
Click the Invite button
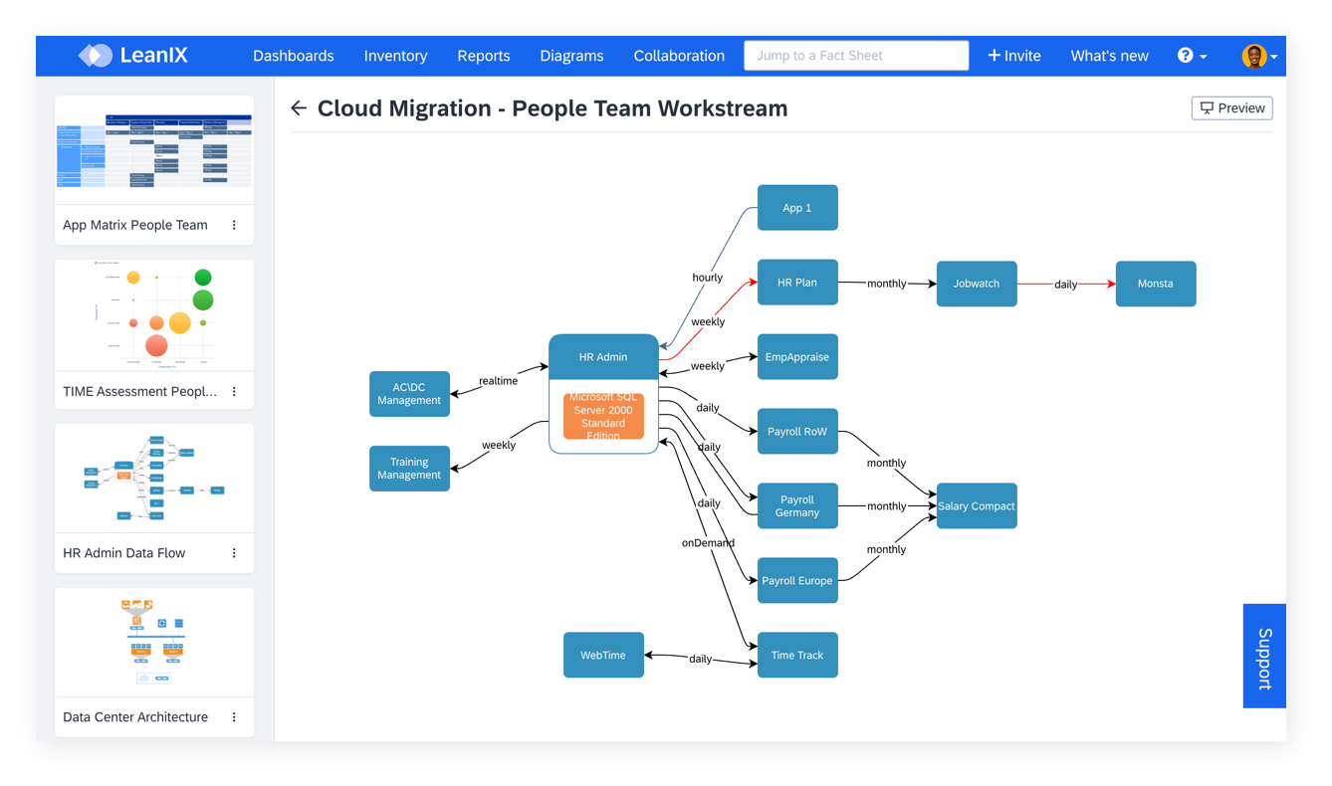[1013, 56]
